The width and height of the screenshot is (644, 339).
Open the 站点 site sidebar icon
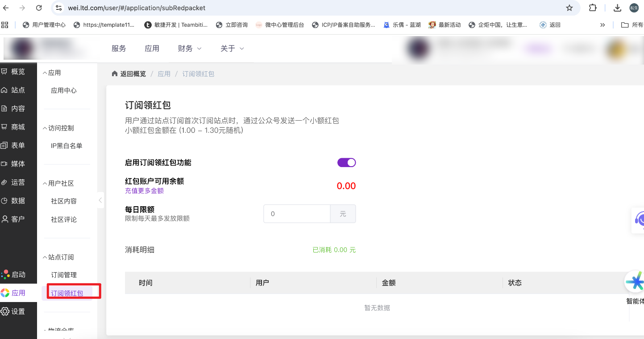(4, 90)
